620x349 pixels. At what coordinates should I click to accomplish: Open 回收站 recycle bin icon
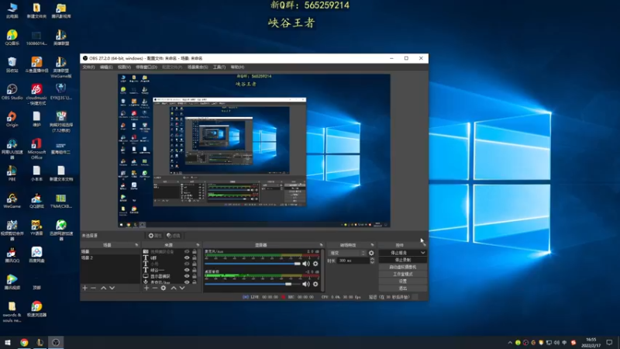(x=12, y=65)
